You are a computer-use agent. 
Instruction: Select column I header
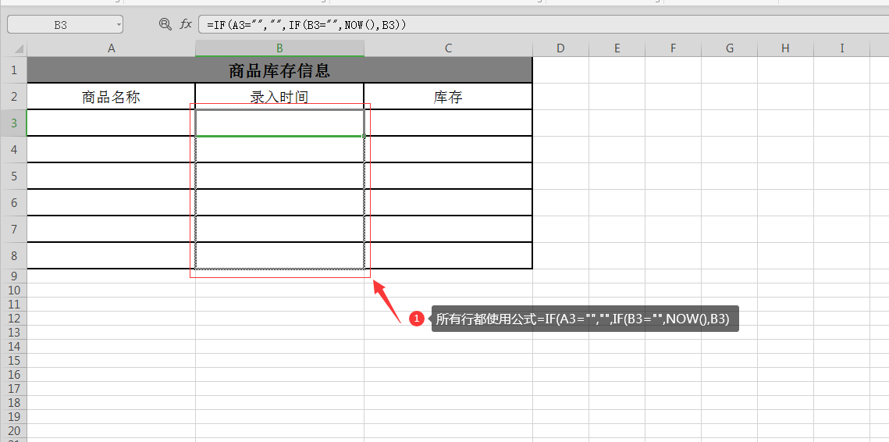(x=841, y=48)
